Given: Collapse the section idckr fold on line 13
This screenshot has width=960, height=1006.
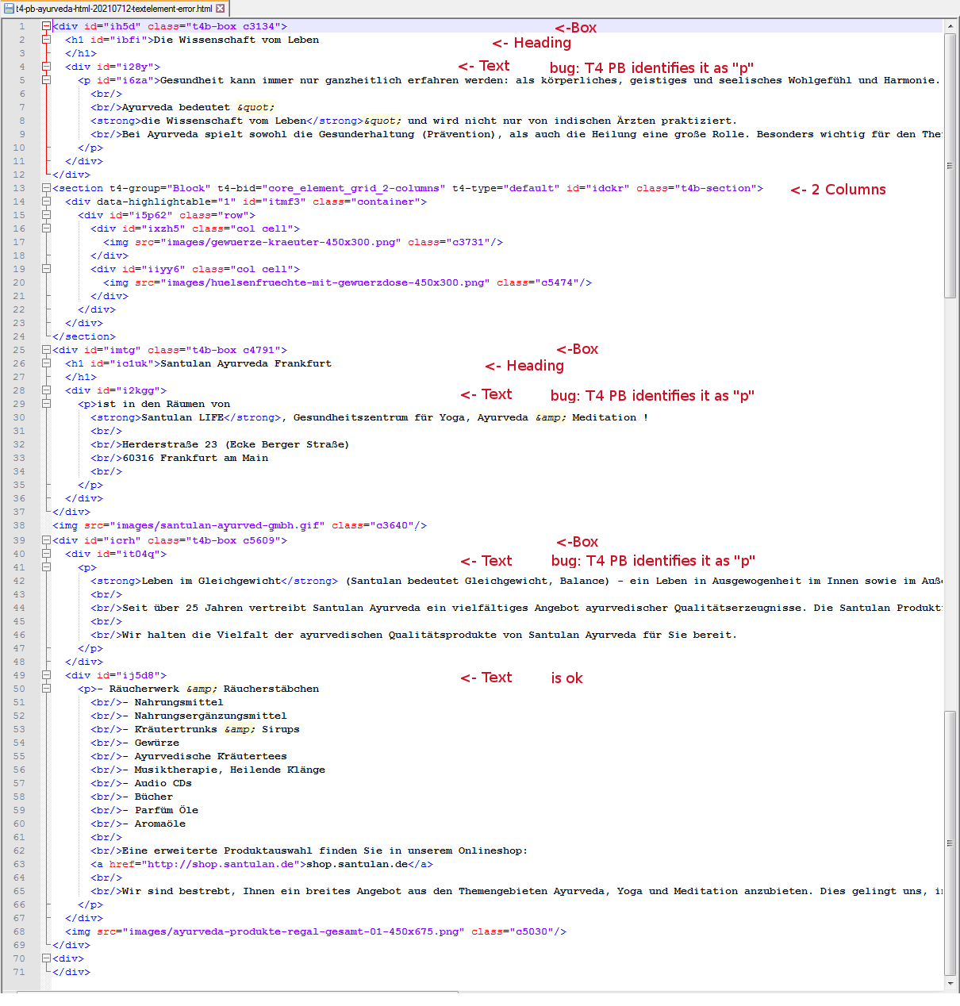Looking at the screenshot, I should pos(46,188).
